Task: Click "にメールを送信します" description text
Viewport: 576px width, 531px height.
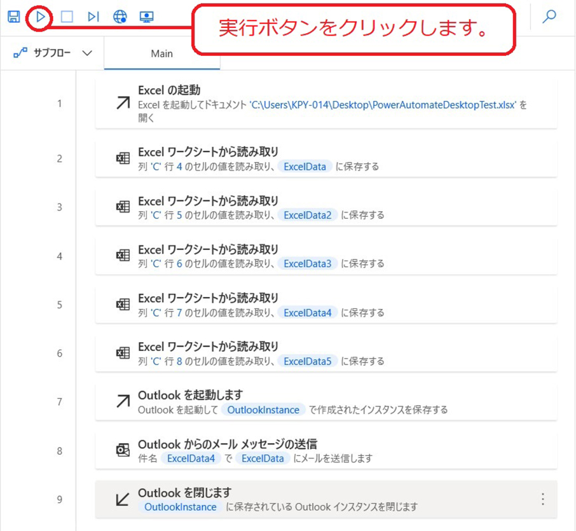Action: point(333,459)
